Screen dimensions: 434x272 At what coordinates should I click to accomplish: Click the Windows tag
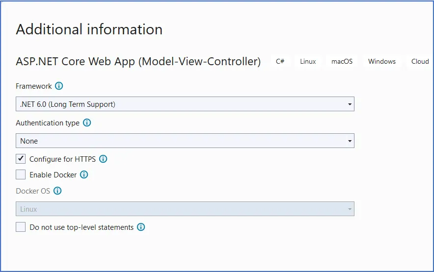click(381, 61)
